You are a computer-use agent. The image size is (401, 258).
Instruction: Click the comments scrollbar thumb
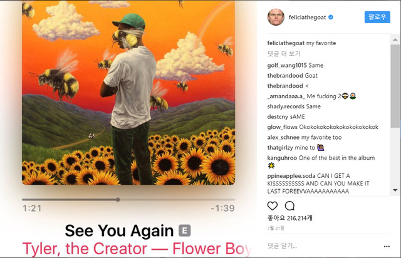point(395,86)
